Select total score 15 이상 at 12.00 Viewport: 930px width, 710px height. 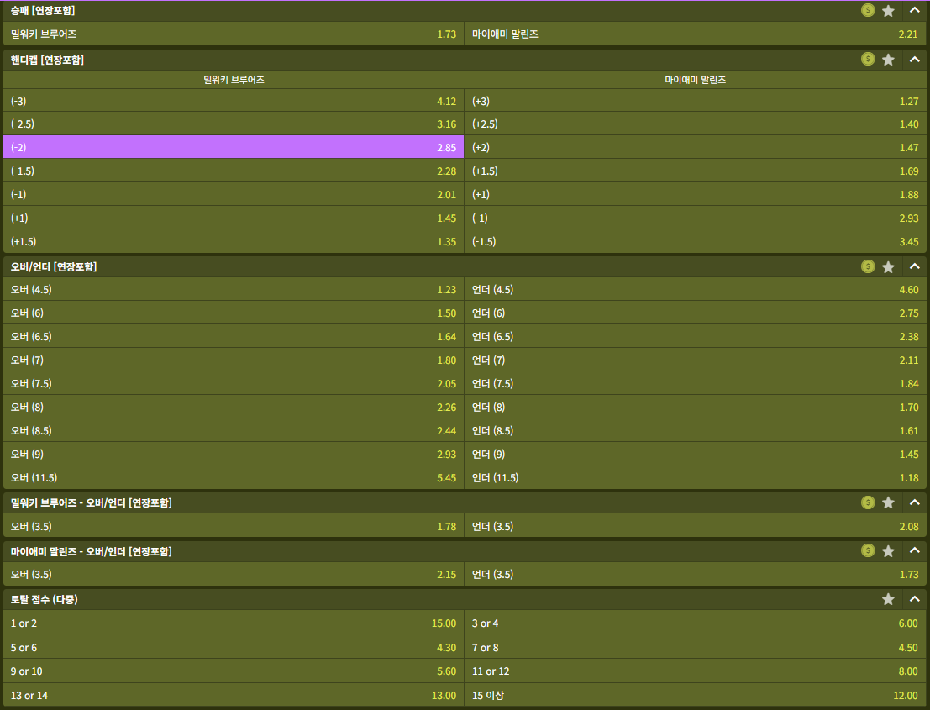[x=695, y=695]
